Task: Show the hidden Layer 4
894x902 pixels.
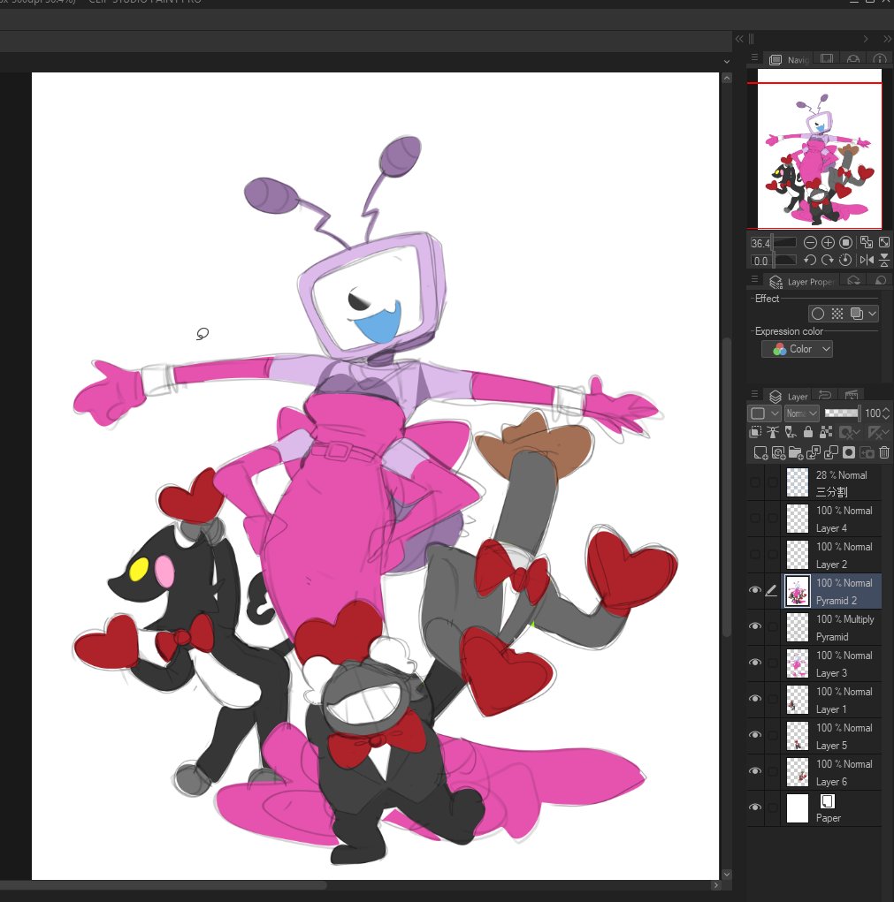Action: pos(754,519)
